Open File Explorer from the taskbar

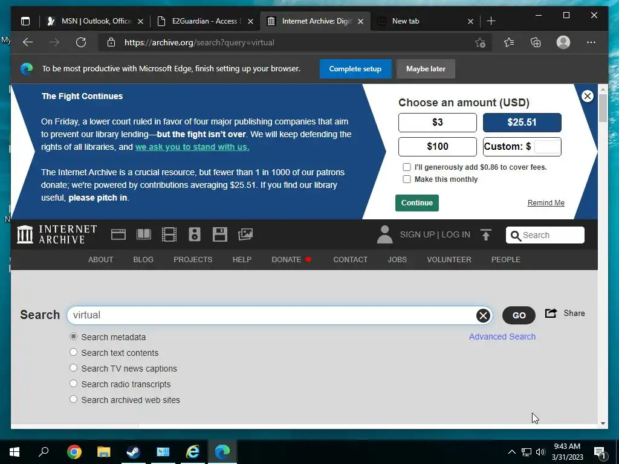pos(104,452)
